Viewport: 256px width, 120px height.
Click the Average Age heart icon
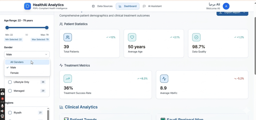(x=132, y=37)
